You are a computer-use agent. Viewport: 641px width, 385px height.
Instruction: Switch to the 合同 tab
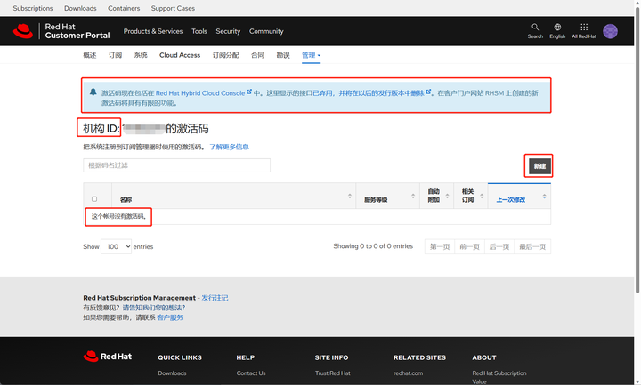[257, 55]
